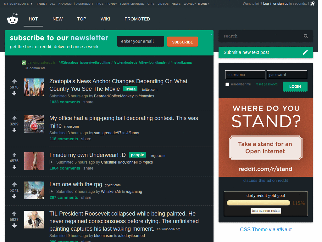Downvote the ping-pong ball decorating post
Screen dimensions: 322x242
(14, 130)
